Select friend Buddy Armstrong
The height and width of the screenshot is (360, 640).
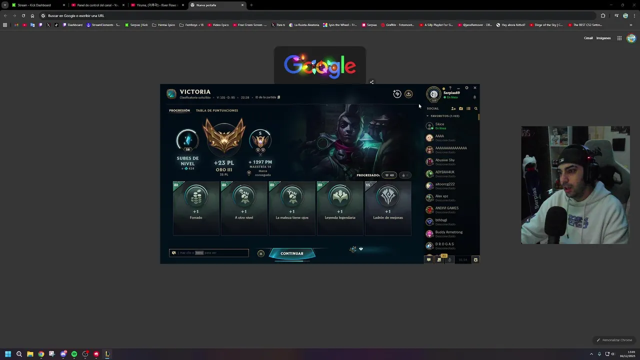451,234
